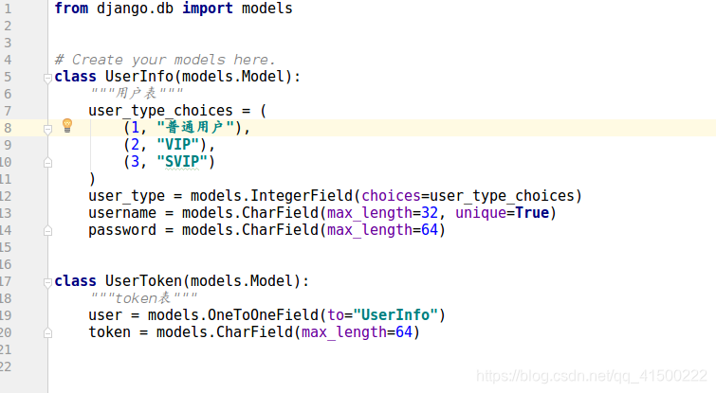Click the underlined string '"SVIP"'
Viewport: 716px width, 393px height.
[182, 161]
